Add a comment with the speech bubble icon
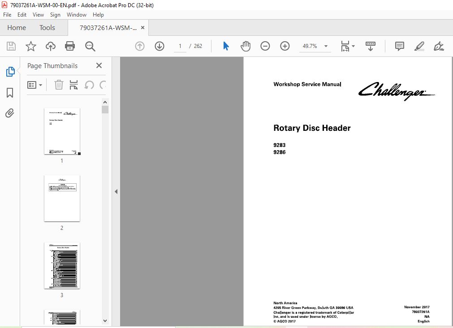Screen dimensions: 453x328 400,46
